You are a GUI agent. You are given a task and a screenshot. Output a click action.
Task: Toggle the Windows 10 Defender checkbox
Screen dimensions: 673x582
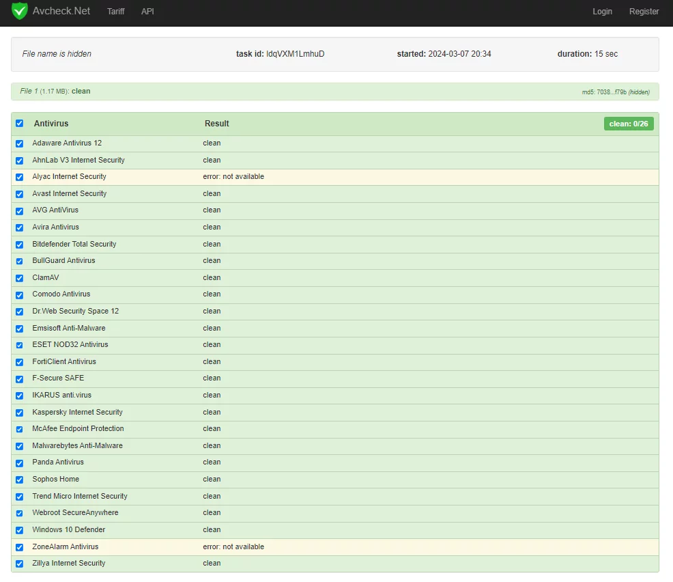pyautogui.click(x=19, y=530)
